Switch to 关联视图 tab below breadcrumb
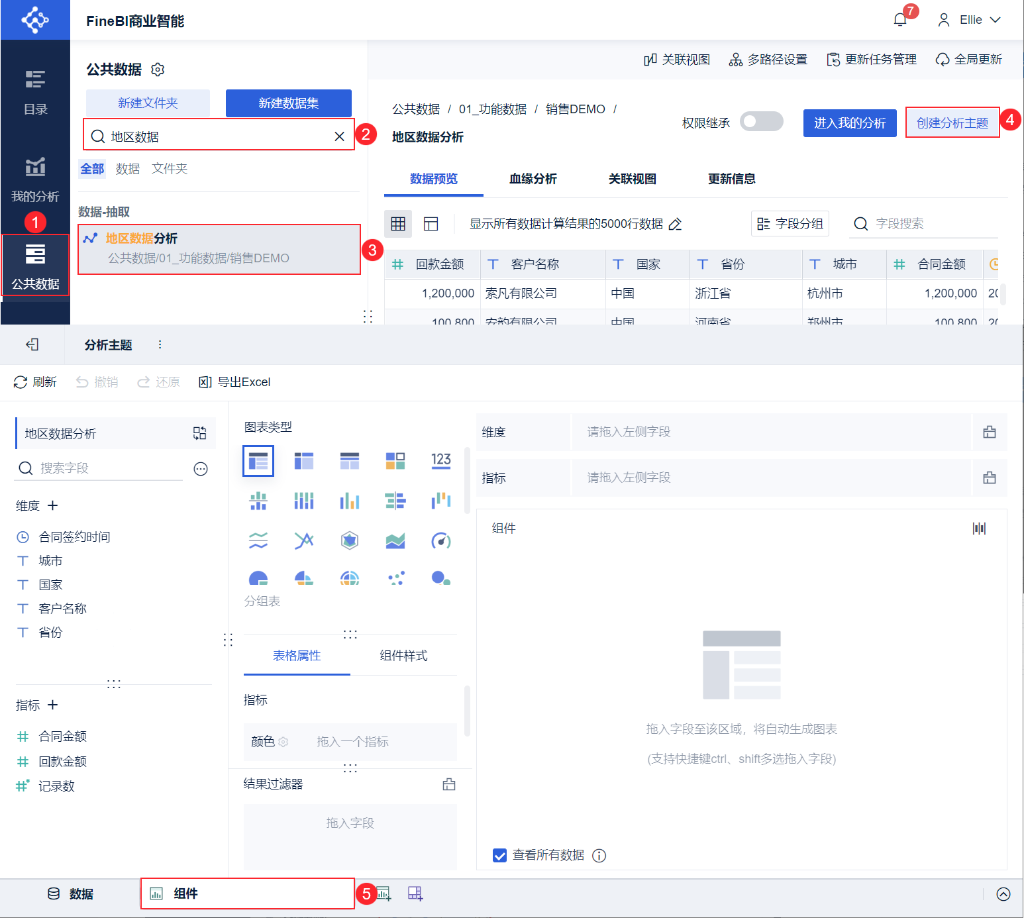Image resolution: width=1024 pixels, height=918 pixels. (633, 179)
